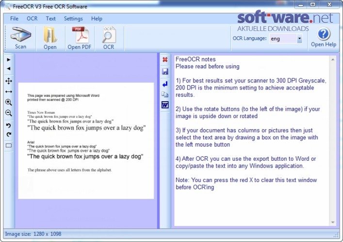Click the 'Image size: 1280 x 1098' status text

point(33,234)
